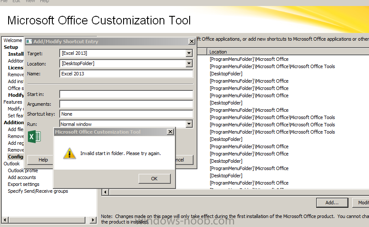The width and height of the screenshot is (369, 227).
Task: Select Specify Send/Receive groups in navigation tree
Action: pyautogui.click(x=38, y=191)
